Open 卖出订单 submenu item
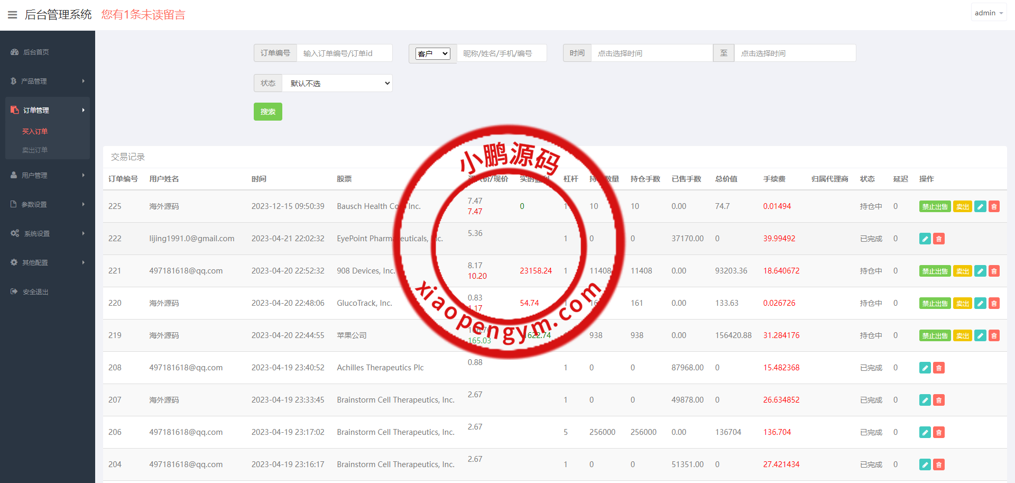 click(x=35, y=150)
